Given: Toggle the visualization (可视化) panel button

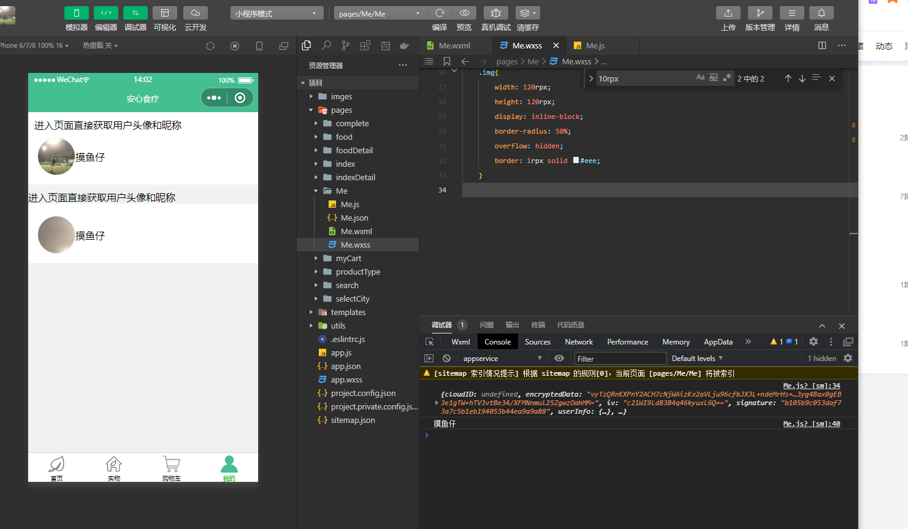Looking at the screenshot, I should point(165,13).
